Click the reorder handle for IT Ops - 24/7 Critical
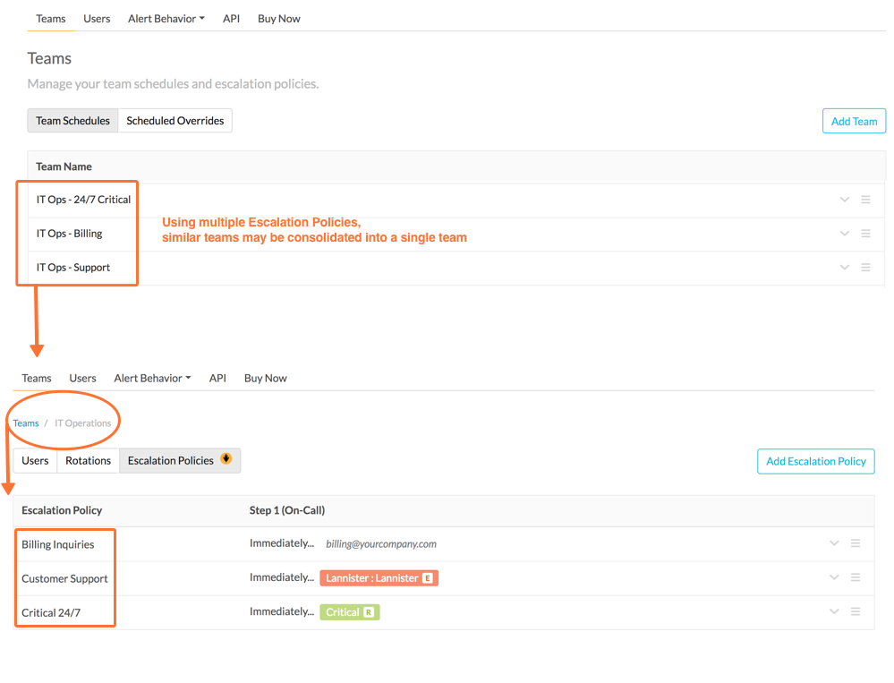The height and width of the screenshot is (683, 894). (x=865, y=200)
